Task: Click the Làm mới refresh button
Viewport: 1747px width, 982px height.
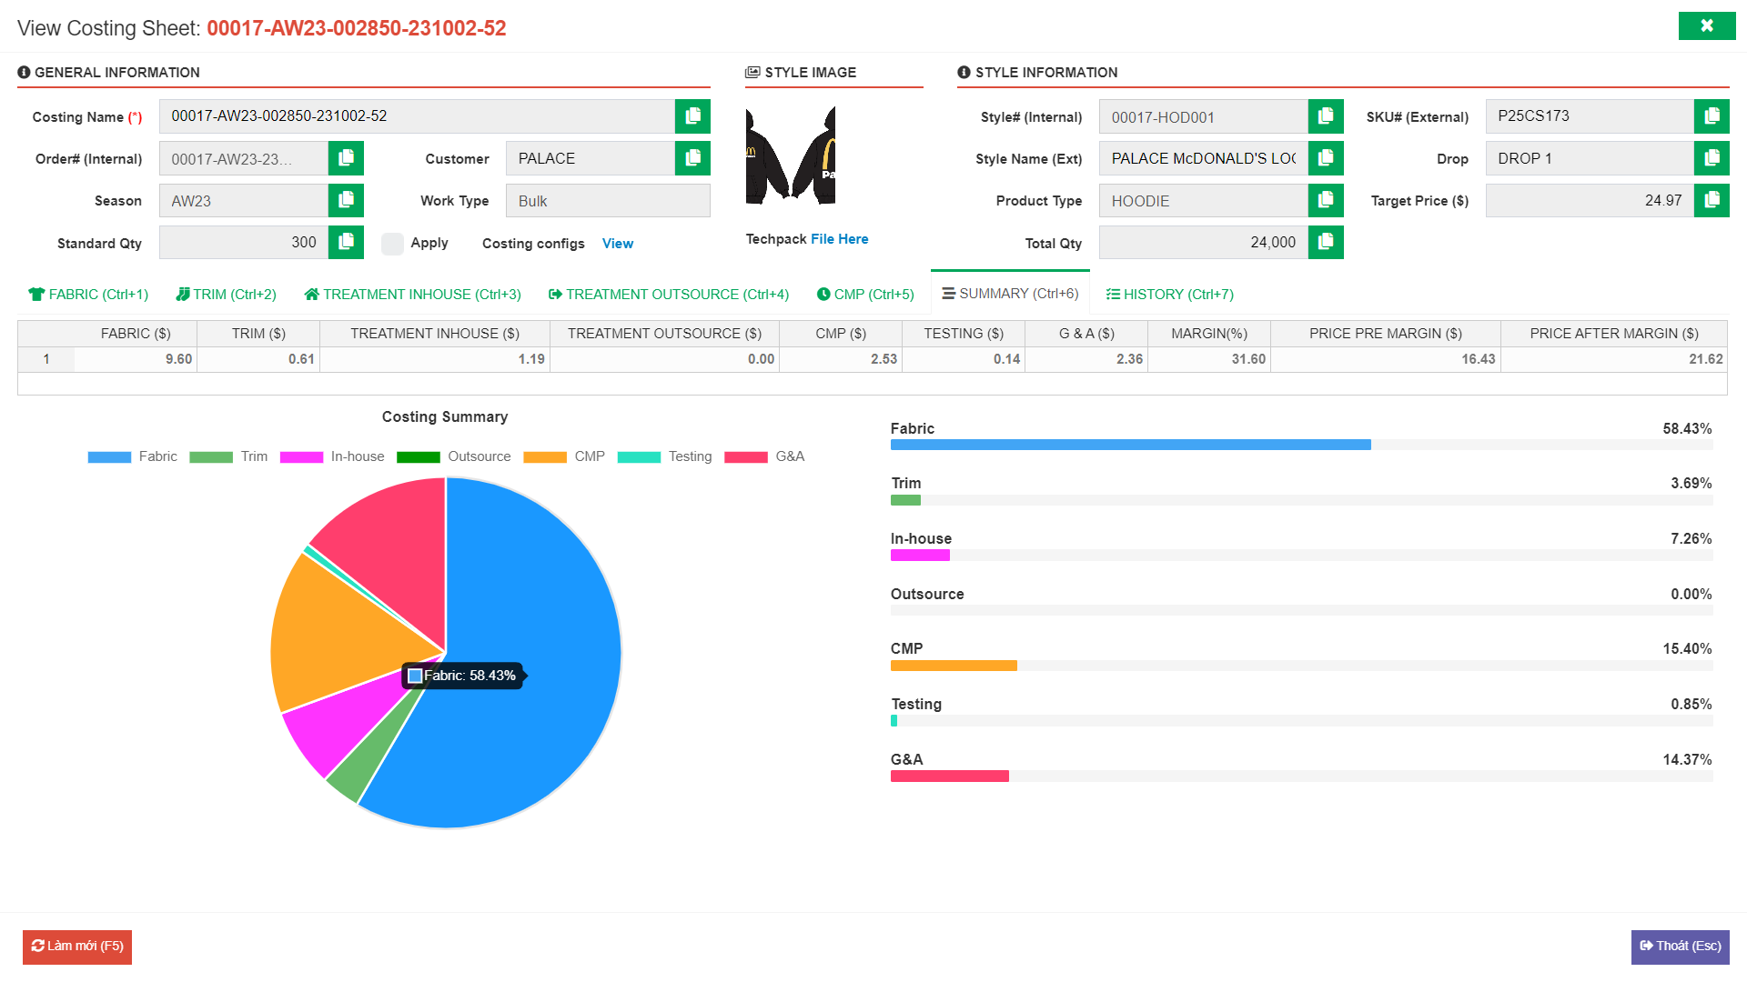Action: click(x=77, y=947)
